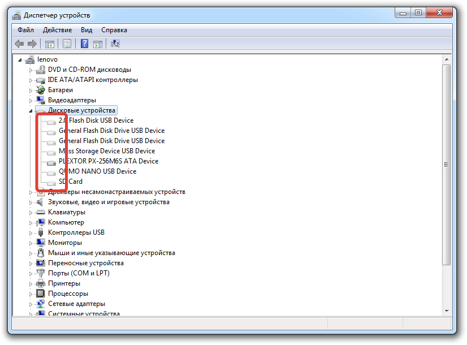This screenshot has width=467, height=345.
Task: Expand the Клавиатуры node
Action: (x=31, y=213)
